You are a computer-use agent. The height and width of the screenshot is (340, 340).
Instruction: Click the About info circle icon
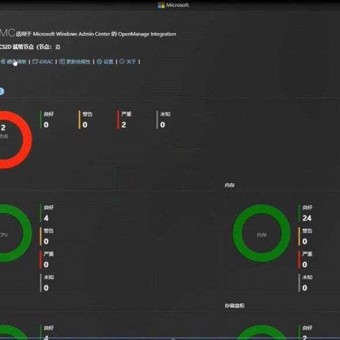tap(122, 62)
